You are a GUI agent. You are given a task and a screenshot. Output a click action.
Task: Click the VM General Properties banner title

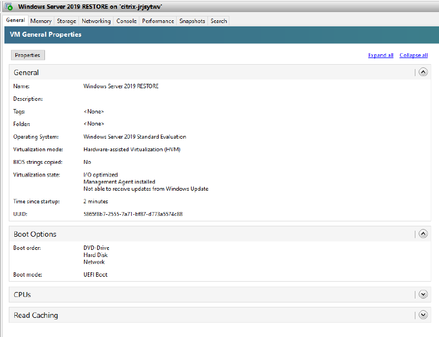coord(46,35)
